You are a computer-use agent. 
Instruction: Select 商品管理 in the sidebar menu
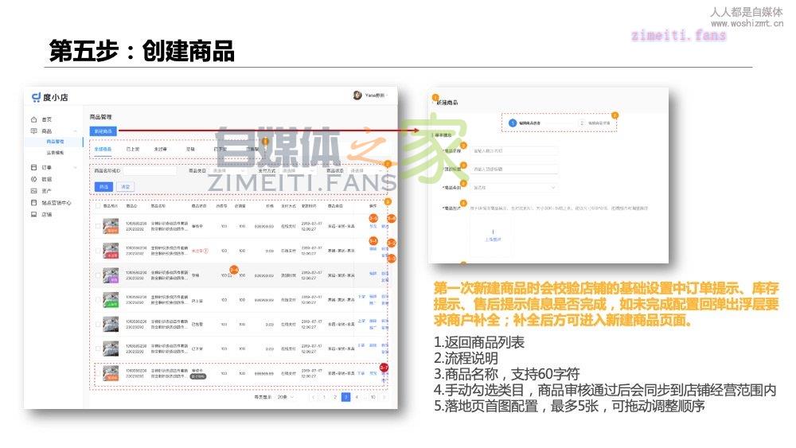click(56, 142)
